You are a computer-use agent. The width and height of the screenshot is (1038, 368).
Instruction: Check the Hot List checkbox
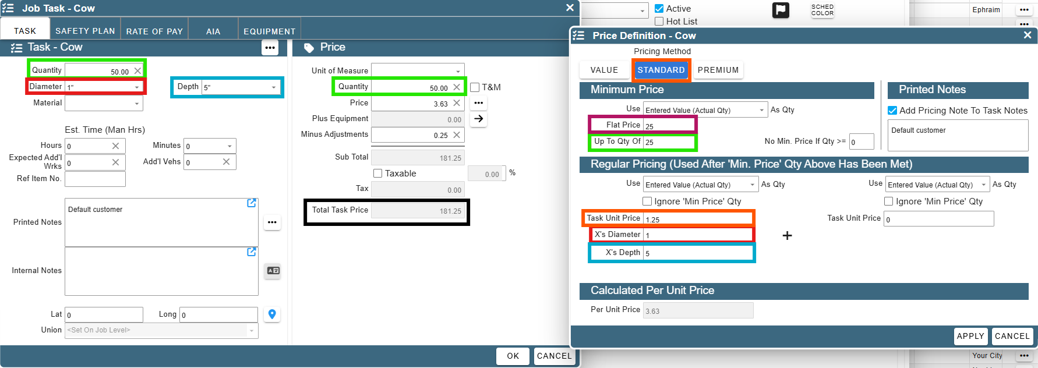(x=659, y=22)
